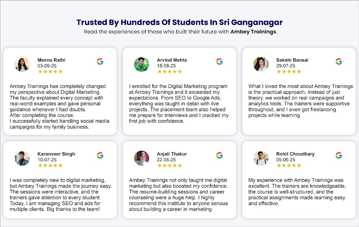Click the Google icon on Rohit Choudhary's review
Screen dimensions: 359x227
pos(339,156)
